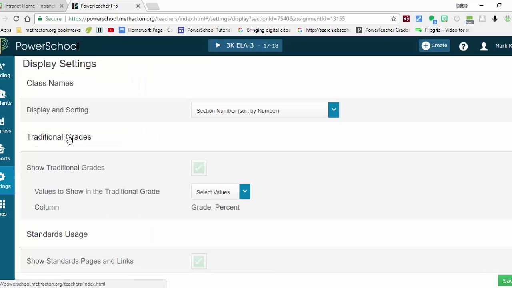The height and width of the screenshot is (288, 512).
Task: Click the Secure site info padlock
Action: (x=50, y=19)
